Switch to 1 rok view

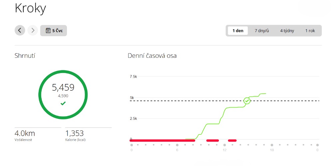click(x=310, y=31)
